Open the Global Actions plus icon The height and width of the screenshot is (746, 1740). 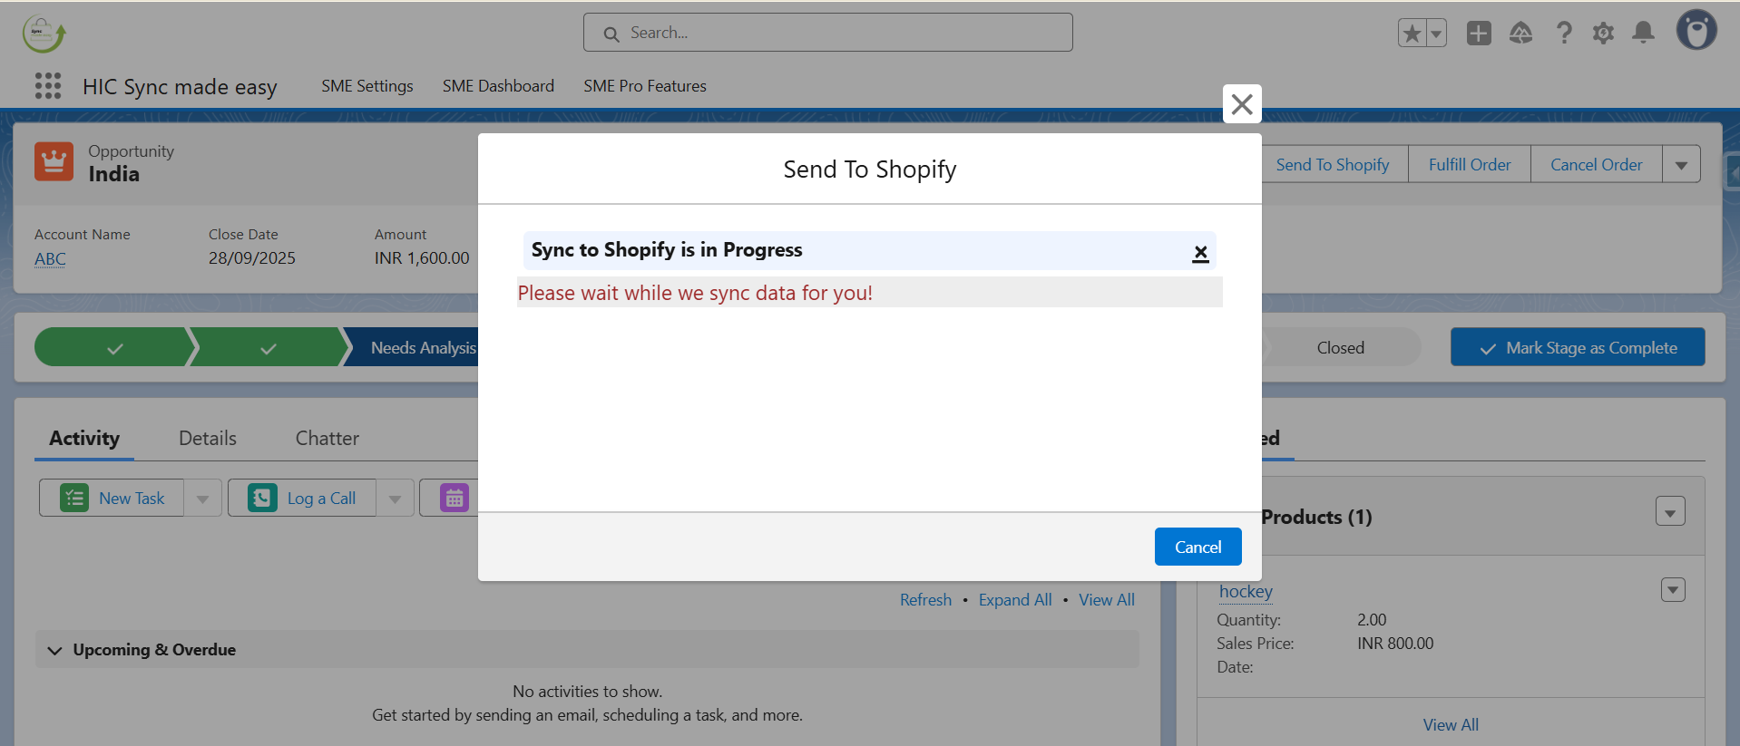1479,34
